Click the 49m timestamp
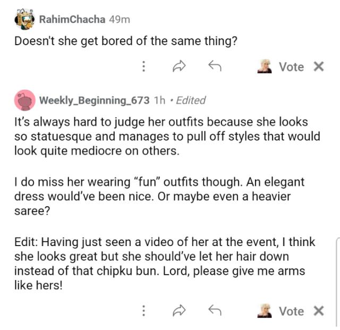This screenshot has height=330, width=340. pyautogui.click(x=119, y=20)
